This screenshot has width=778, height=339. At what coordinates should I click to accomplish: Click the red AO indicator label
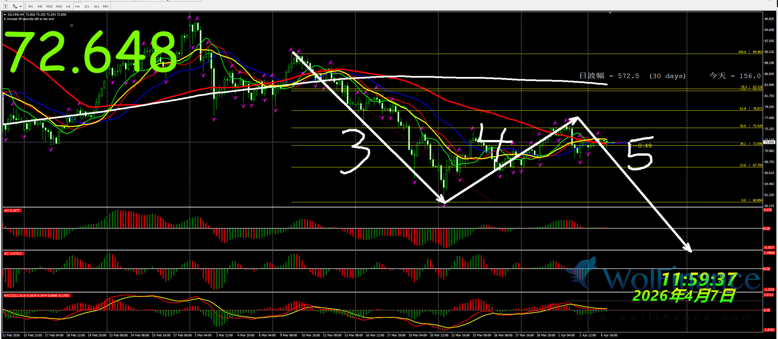point(12,210)
